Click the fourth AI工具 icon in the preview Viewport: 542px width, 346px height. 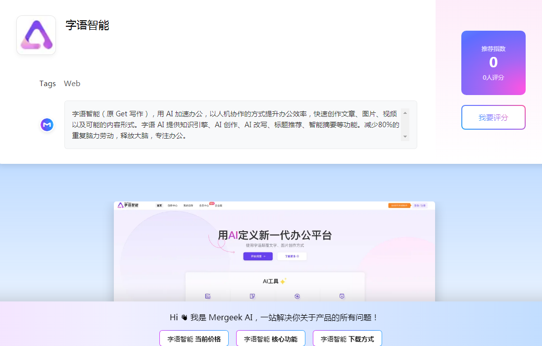pos(342,296)
